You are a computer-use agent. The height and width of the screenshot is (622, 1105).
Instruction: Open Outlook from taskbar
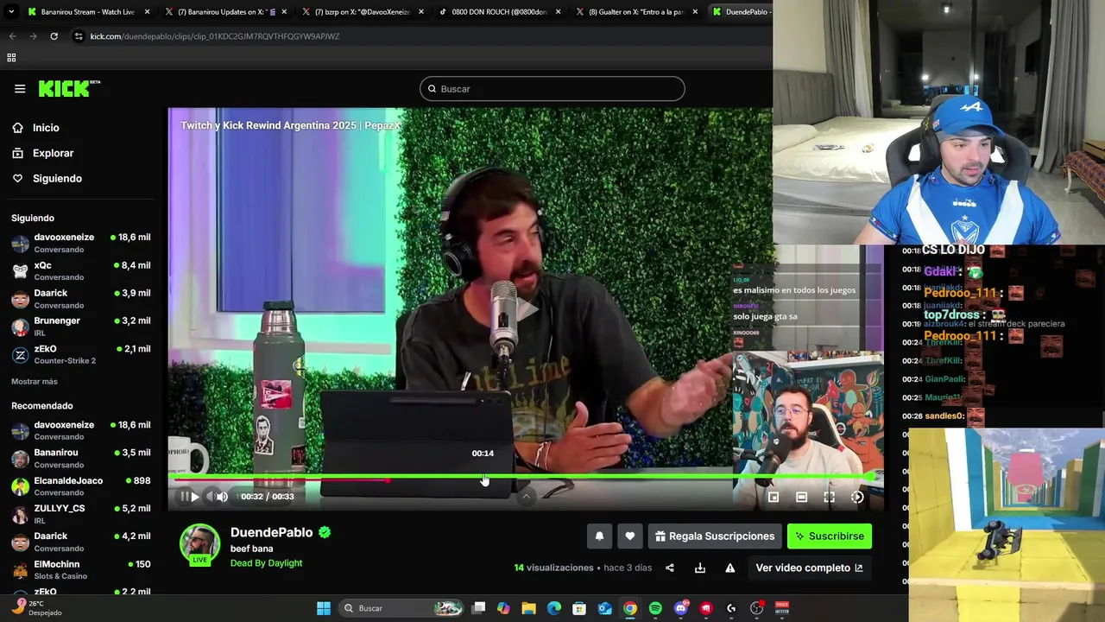click(605, 608)
